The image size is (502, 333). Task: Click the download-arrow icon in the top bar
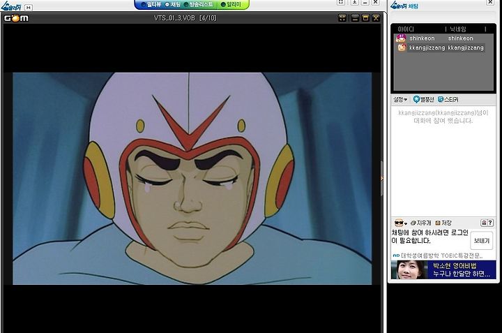coord(354,2)
